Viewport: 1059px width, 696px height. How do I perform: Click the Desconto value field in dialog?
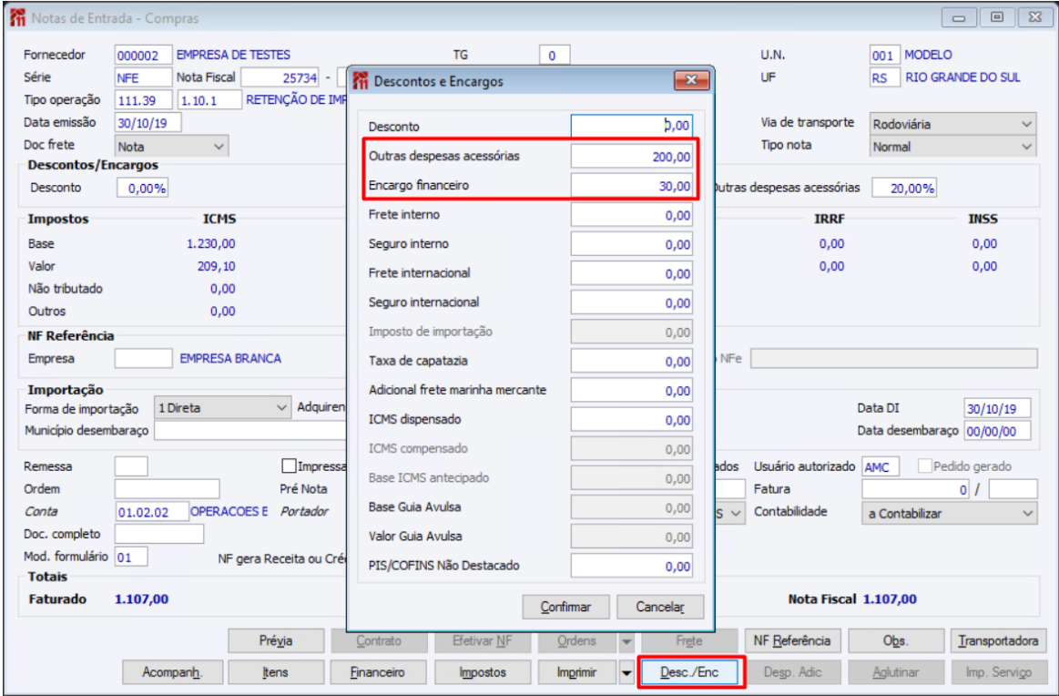click(x=631, y=126)
